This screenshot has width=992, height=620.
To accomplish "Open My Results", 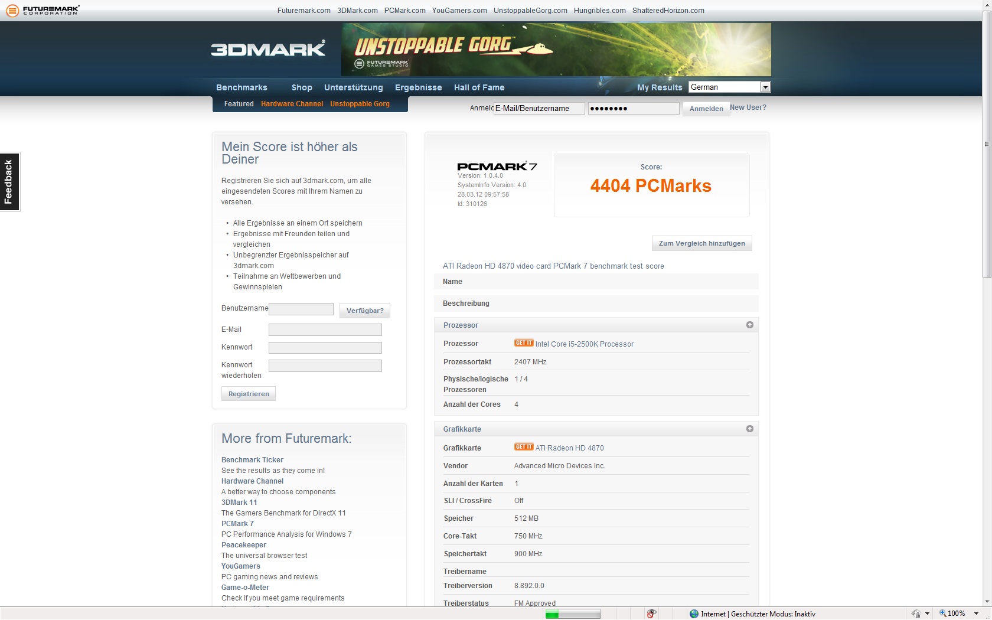I will point(660,87).
